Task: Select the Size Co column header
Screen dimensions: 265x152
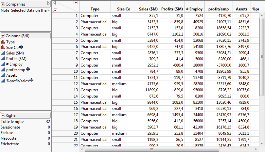Action: [123, 9]
